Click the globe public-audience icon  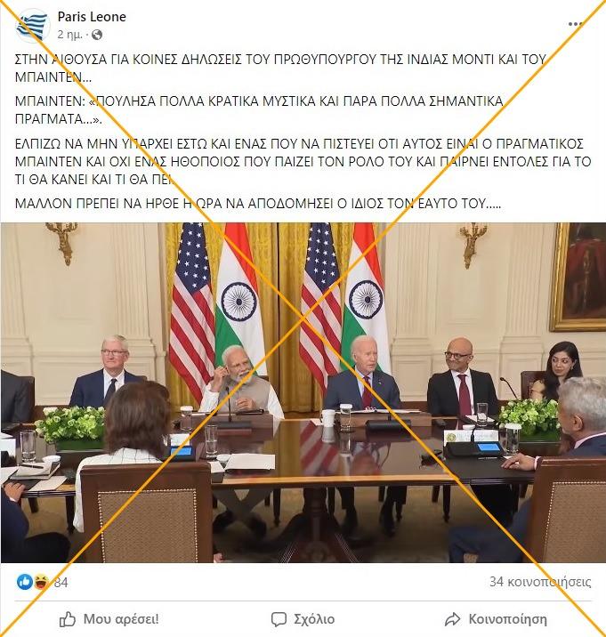[97, 35]
